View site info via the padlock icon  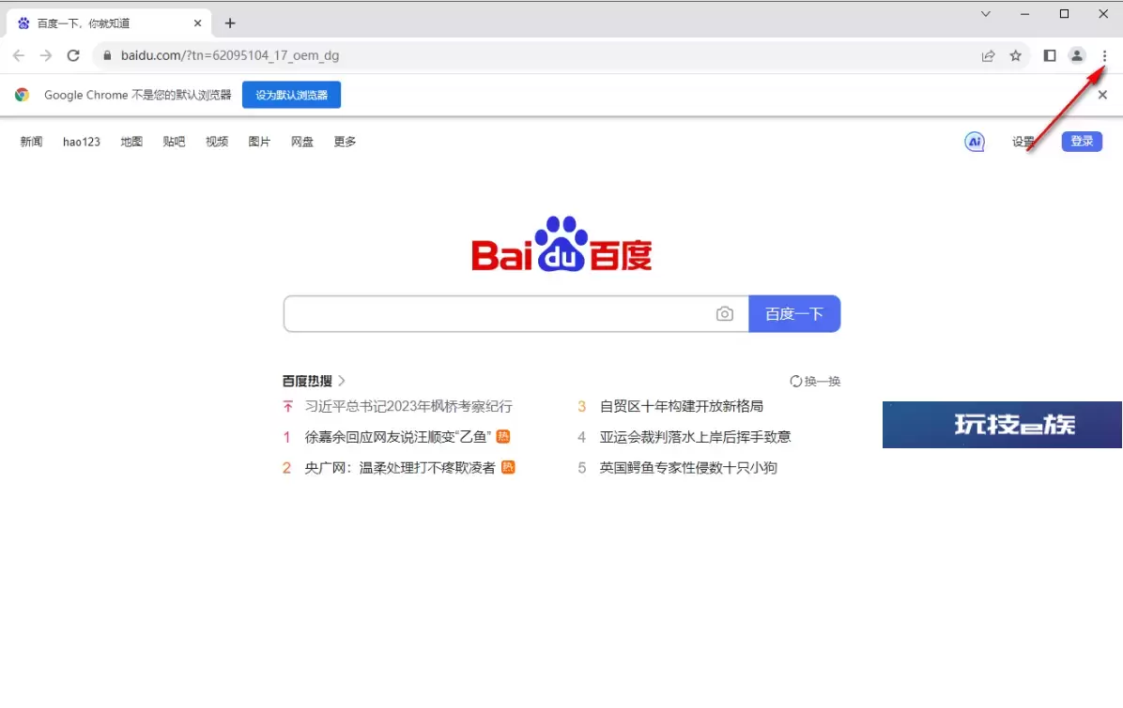coord(107,55)
